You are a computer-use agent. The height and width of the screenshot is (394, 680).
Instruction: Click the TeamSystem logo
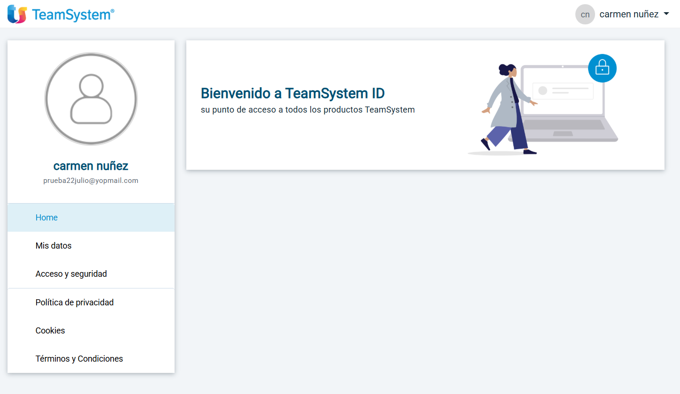click(61, 15)
